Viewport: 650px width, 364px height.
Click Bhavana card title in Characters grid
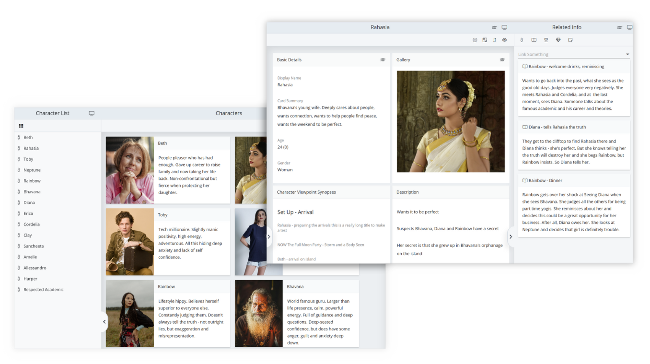point(295,287)
